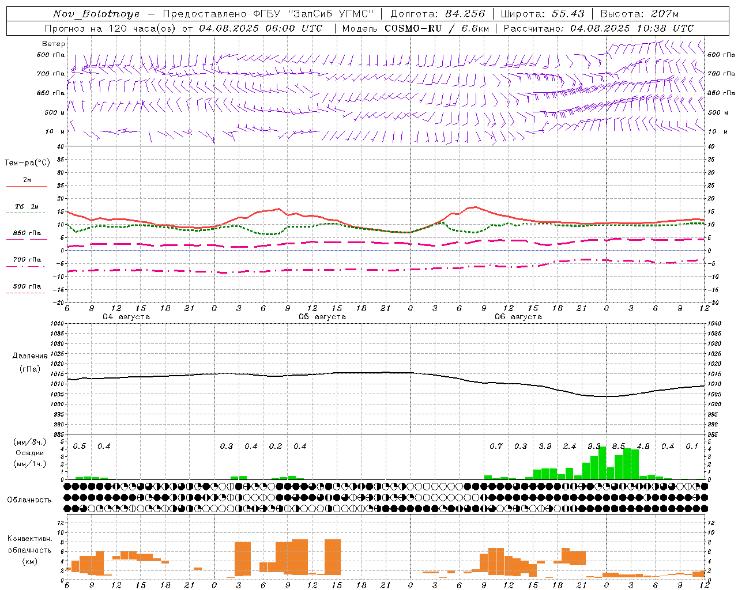Click the 'Давление' pressure panel label

(30, 356)
